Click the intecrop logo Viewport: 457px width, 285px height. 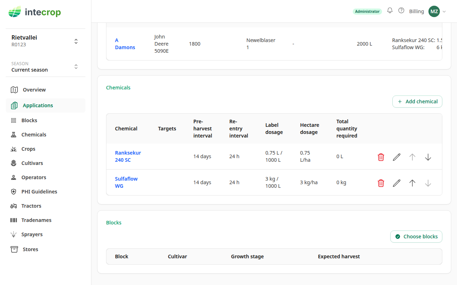click(35, 12)
